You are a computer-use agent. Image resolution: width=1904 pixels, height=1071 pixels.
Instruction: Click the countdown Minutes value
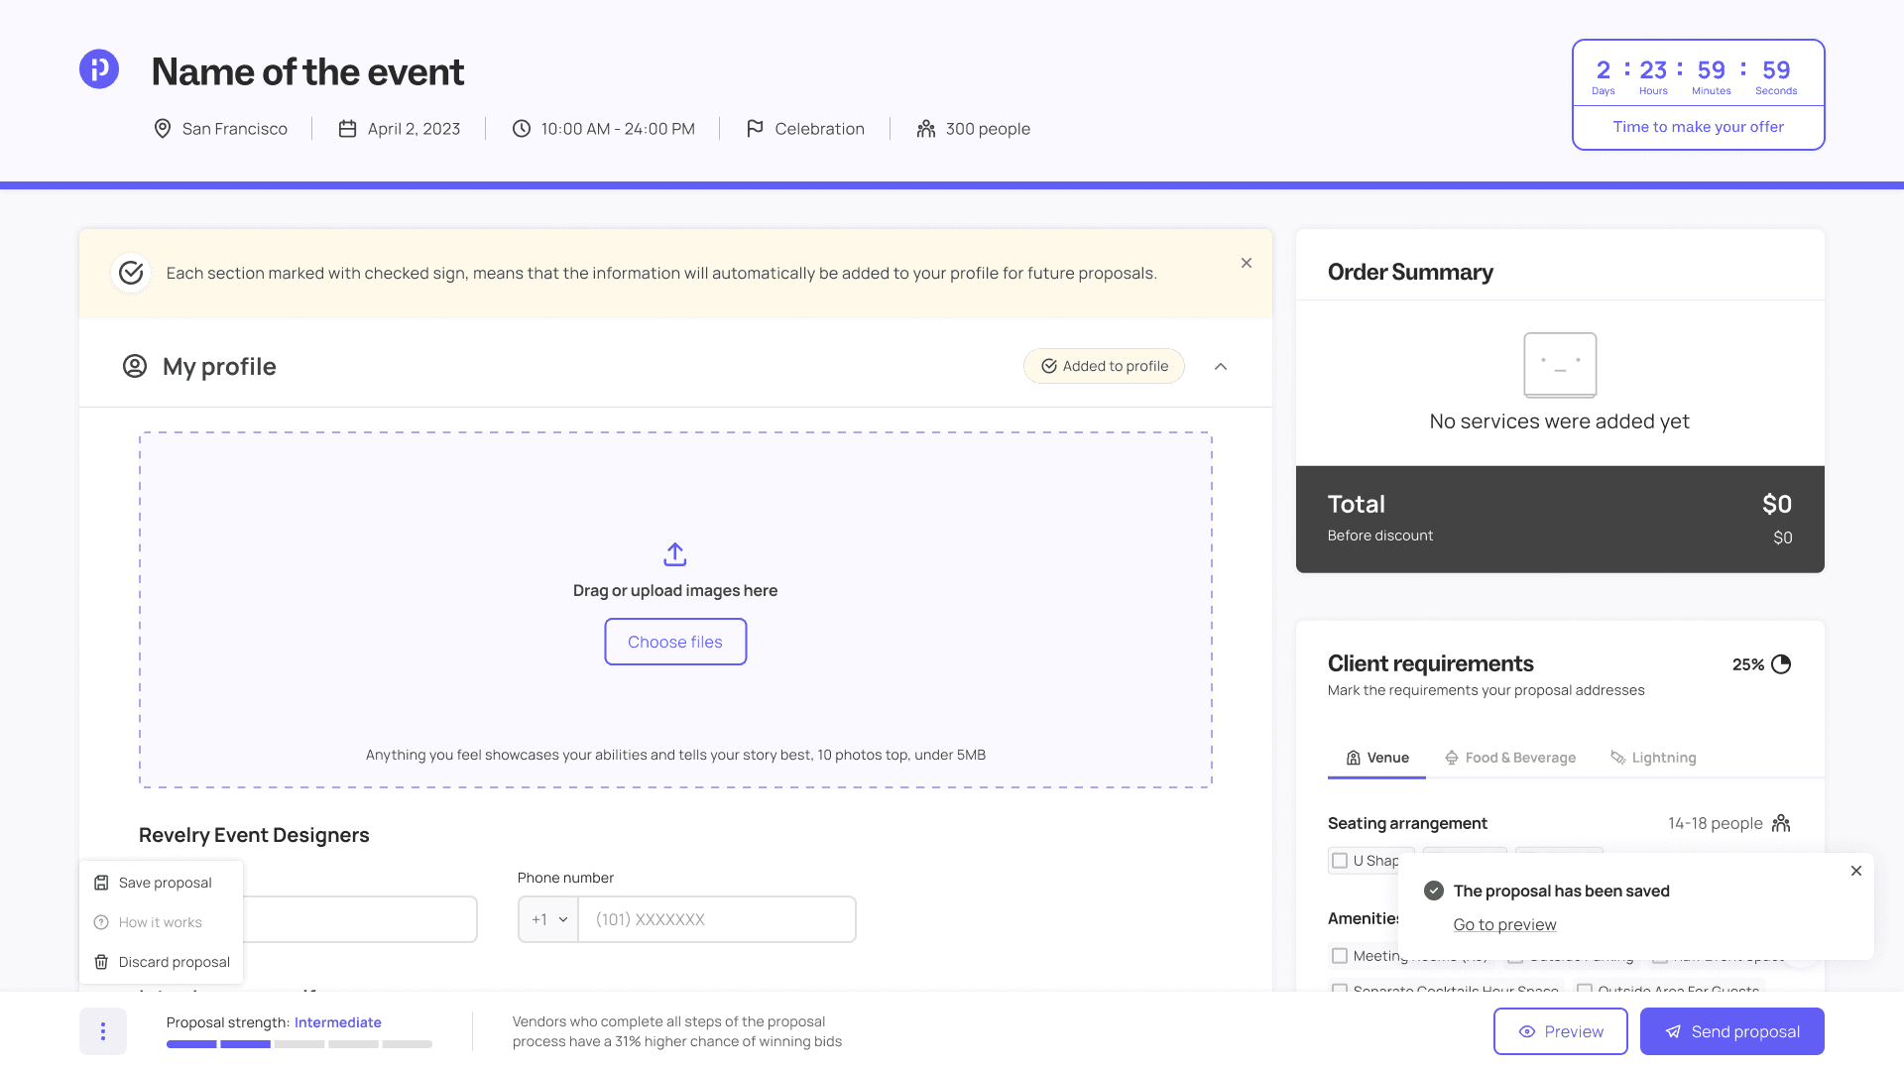pos(1712,70)
